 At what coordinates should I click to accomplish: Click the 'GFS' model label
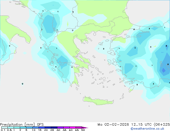tap(40, 125)
